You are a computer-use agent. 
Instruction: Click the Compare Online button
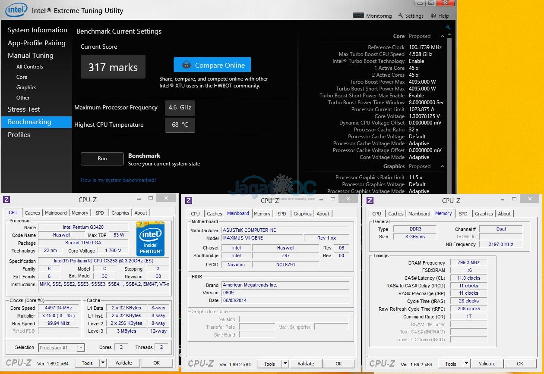tap(212, 65)
